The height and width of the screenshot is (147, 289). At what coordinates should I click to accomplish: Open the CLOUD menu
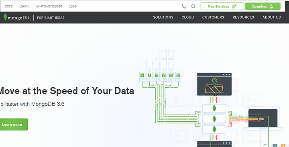(188, 17)
